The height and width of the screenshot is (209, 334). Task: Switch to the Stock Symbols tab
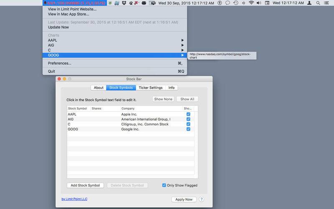click(121, 88)
